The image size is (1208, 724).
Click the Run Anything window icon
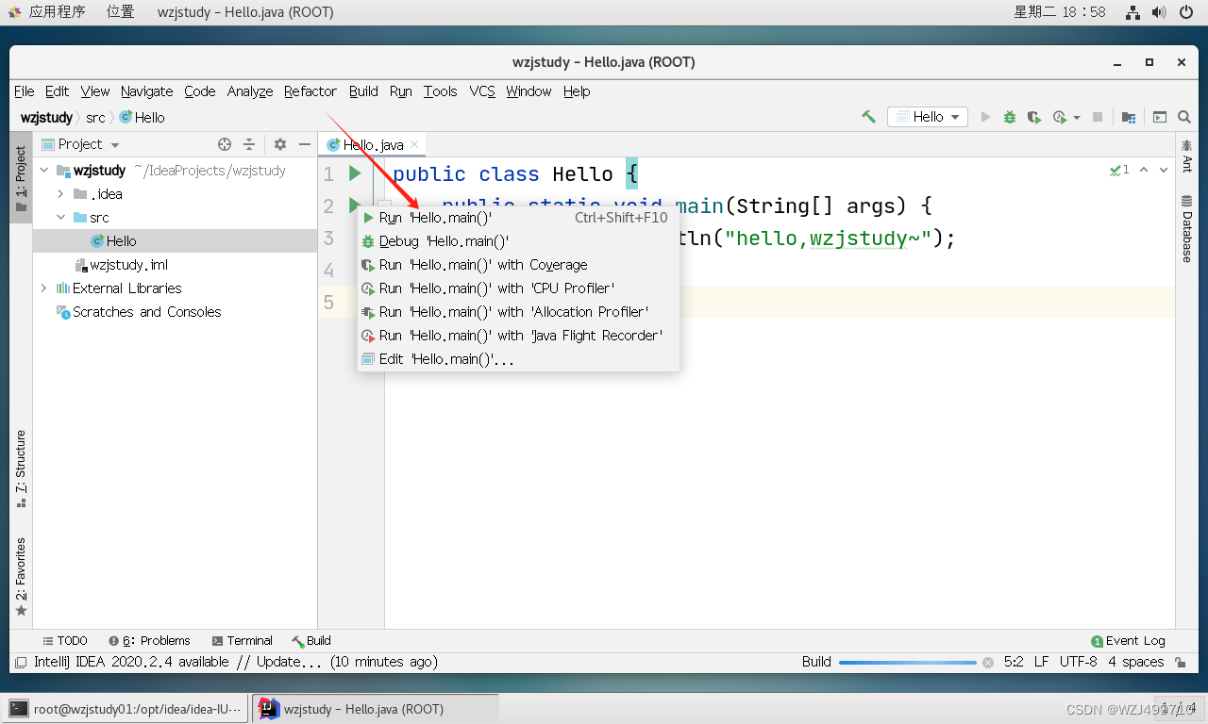(x=1160, y=117)
